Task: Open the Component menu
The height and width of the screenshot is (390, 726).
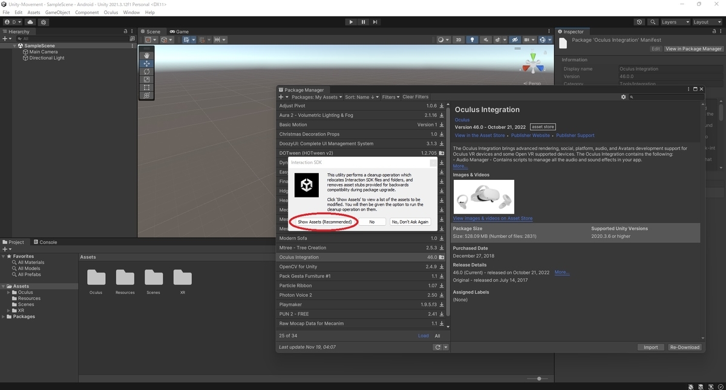Action: 87,12
